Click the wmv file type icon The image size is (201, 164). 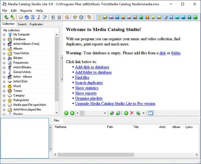point(184,17)
